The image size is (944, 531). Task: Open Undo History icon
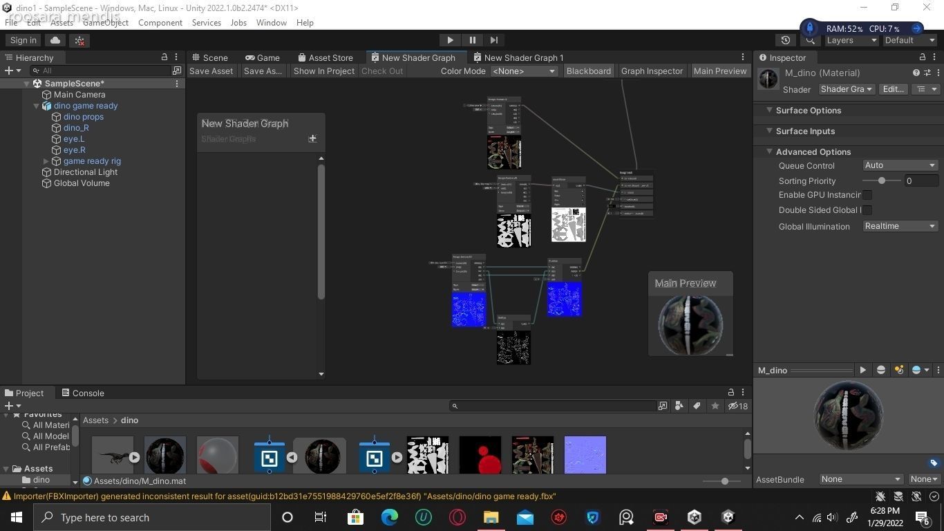pyautogui.click(x=785, y=40)
